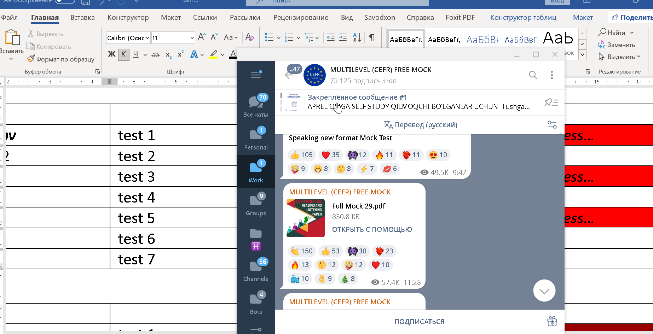Click the Work folder in Telegram's sidebar
The width and height of the screenshot is (653, 334).
point(256,171)
